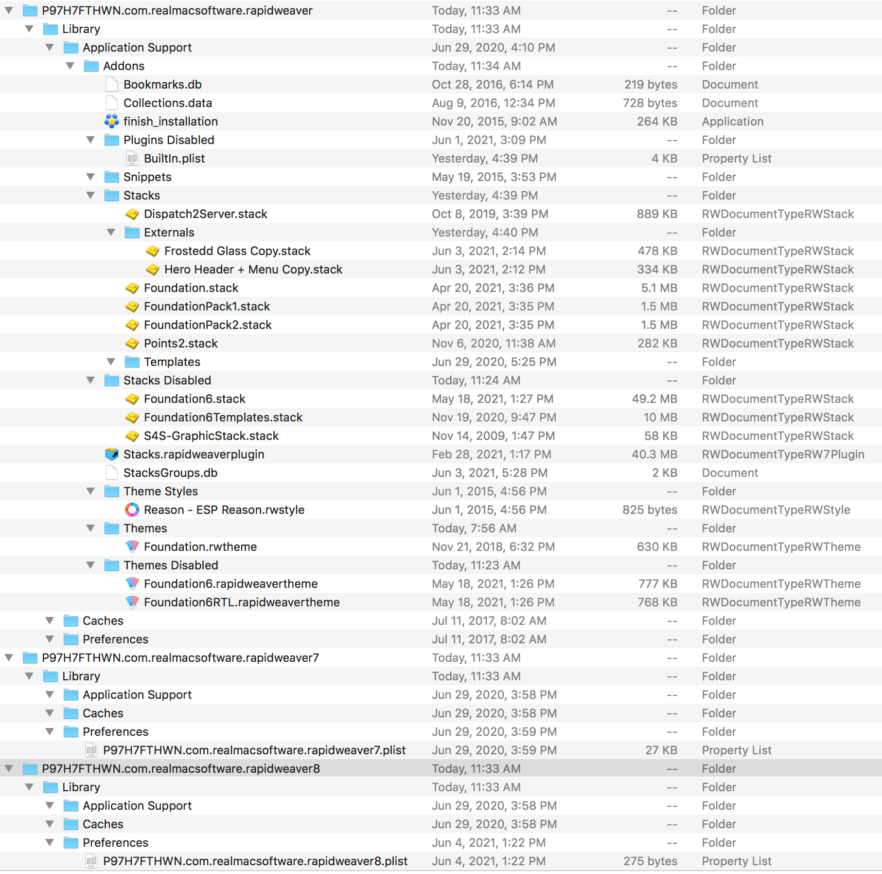Click the rapidweaver7.plist file icon
882x874 pixels.
click(x=91, y=750)
